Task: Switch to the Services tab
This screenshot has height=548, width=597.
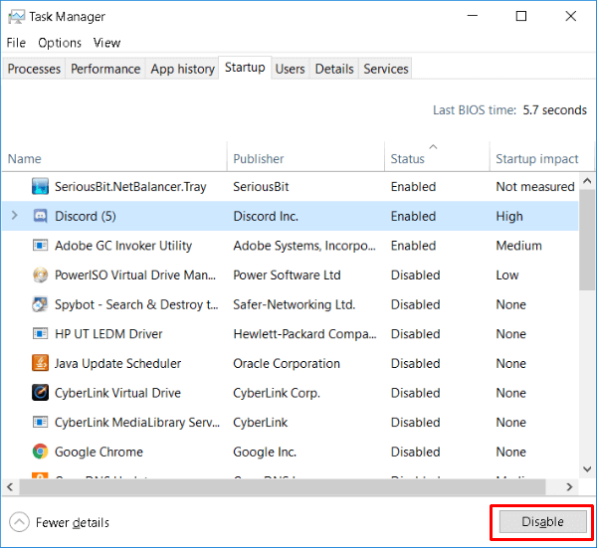Action: tap(386, 69)
